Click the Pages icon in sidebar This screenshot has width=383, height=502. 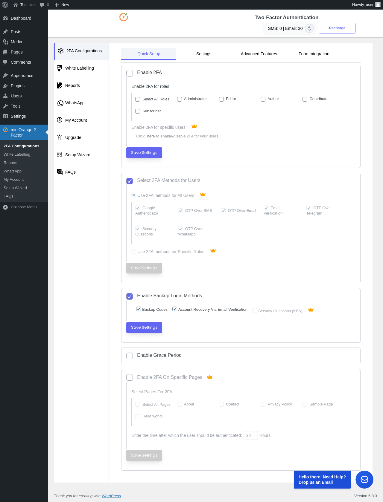pos(5,52)
